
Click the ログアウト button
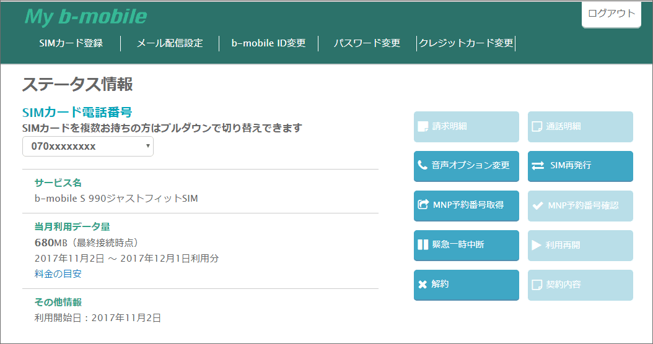point(611,14)
